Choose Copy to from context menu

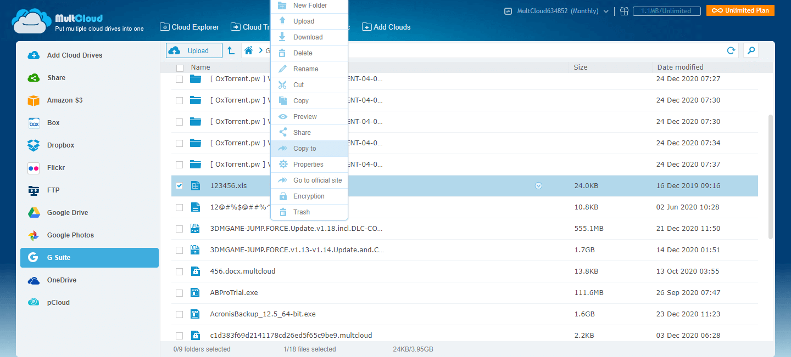click(x=304, y=149)
